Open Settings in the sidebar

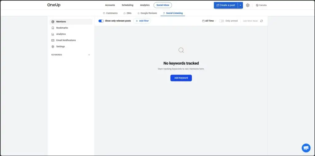click(71, 47)
